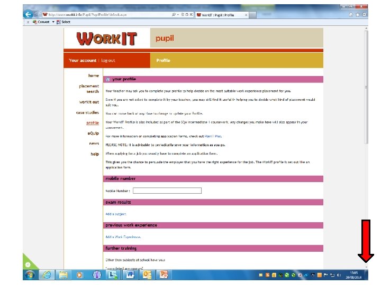The height and width of the screenshot is (285, 381).
Task: Click the refresh icon in address bar
Action: (187, 15)
